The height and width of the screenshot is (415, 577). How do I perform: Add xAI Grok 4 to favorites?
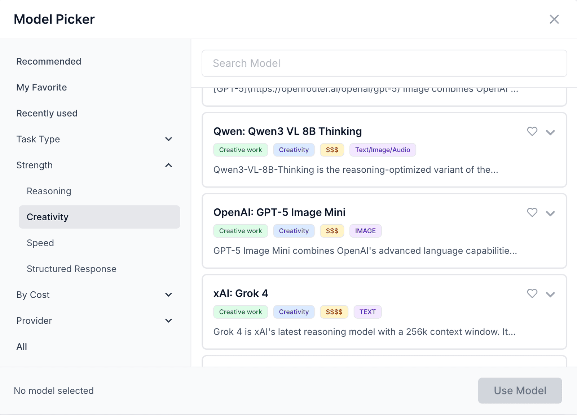[532, 293]
